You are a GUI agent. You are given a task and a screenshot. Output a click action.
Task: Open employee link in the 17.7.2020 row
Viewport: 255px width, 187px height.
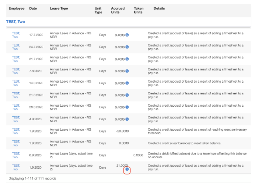(16, 35)
